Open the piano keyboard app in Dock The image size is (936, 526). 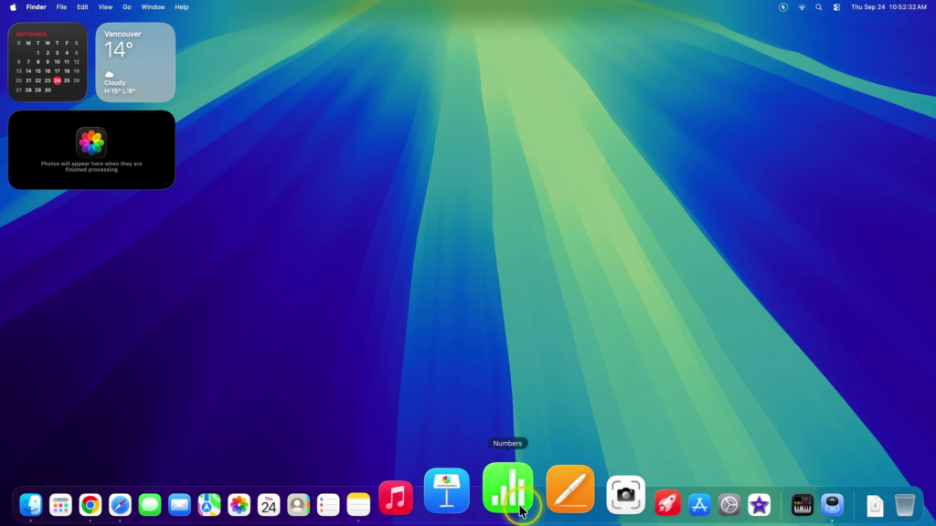(x=803, y=505)
